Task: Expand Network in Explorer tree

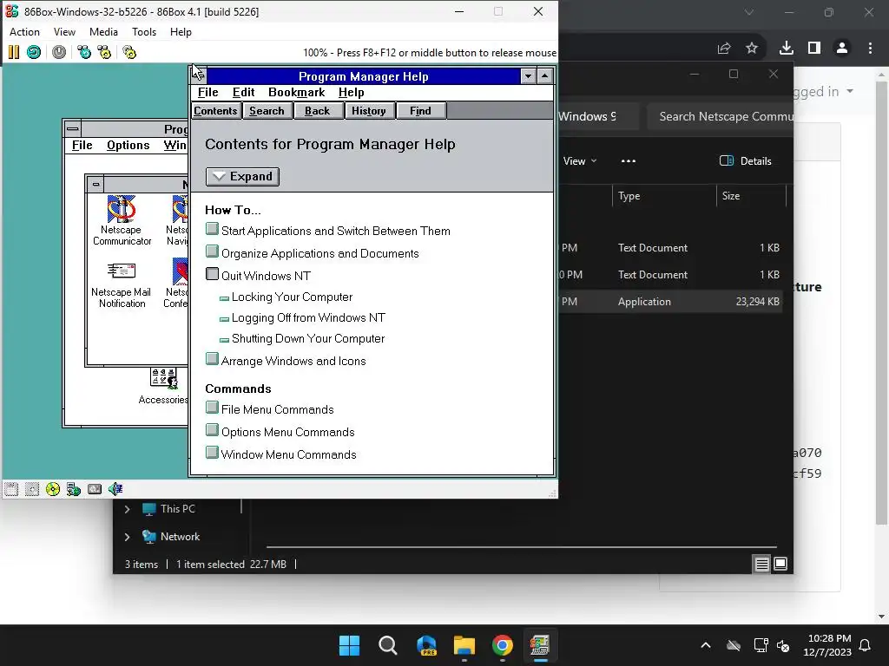Action: (x=127, y=537)
